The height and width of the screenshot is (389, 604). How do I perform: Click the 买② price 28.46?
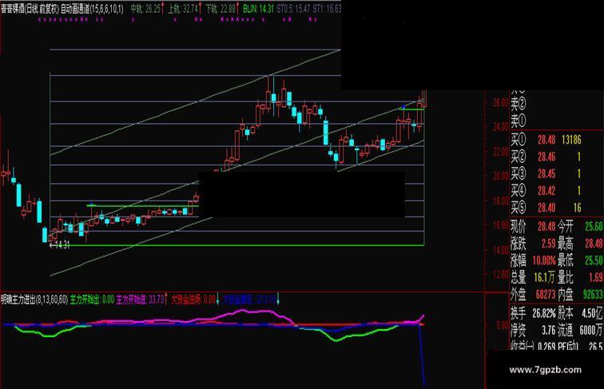(546, 157)
